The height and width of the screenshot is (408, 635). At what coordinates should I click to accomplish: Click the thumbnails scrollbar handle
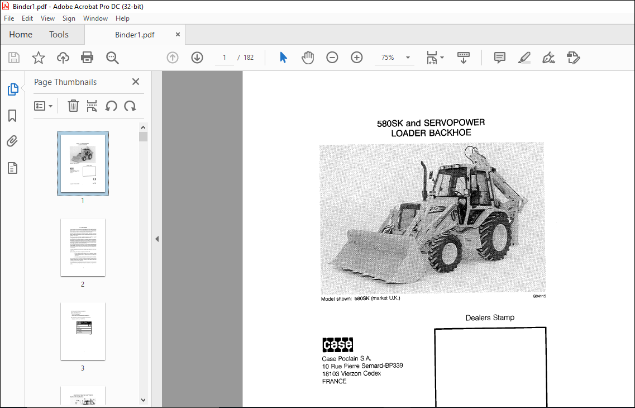[x=143, y=136]
